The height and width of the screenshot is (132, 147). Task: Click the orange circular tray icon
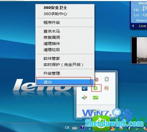pyautogui.click(x=106, y=88)
